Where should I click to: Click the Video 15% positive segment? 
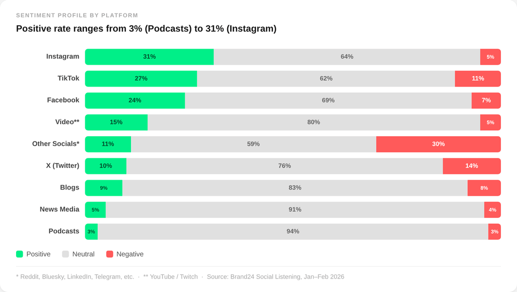116,122
